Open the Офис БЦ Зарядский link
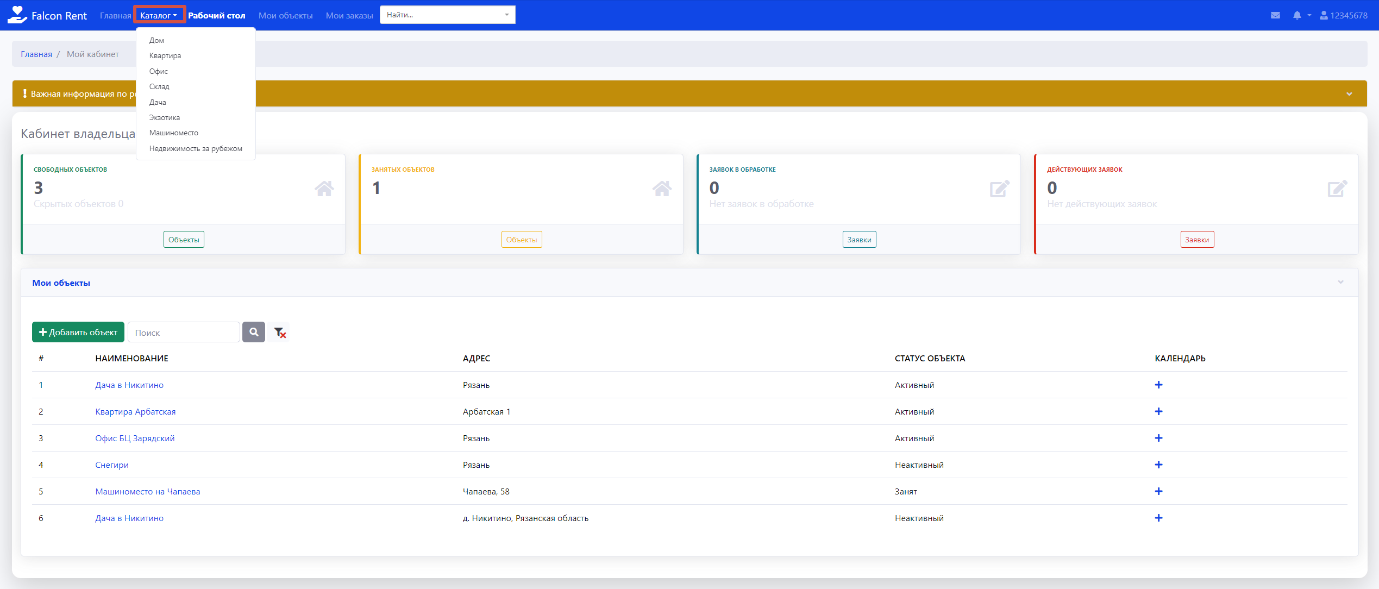Image resolution: width=1379 pixels, height=589 pixels. [135, 438]
